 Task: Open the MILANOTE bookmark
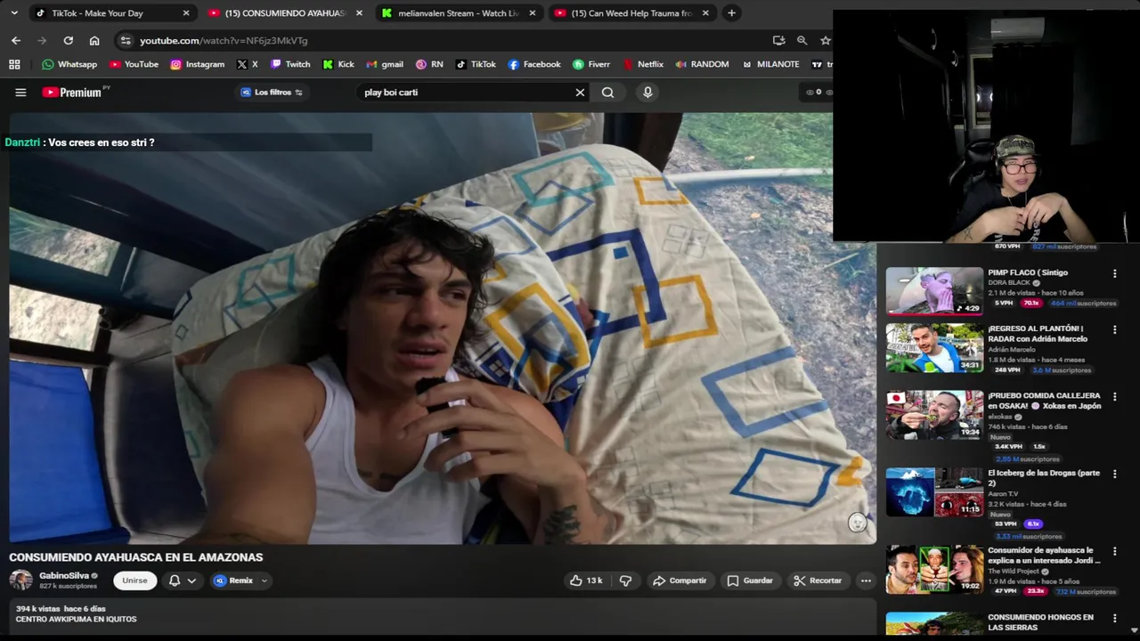coord(770,64)
